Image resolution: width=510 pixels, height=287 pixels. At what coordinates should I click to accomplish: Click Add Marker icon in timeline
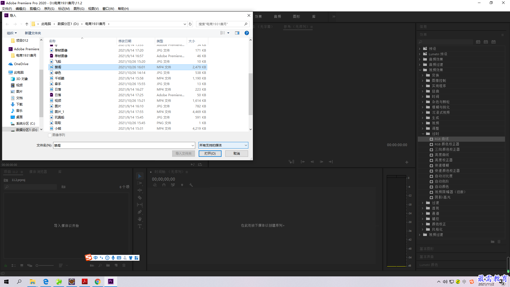[182, 185]
